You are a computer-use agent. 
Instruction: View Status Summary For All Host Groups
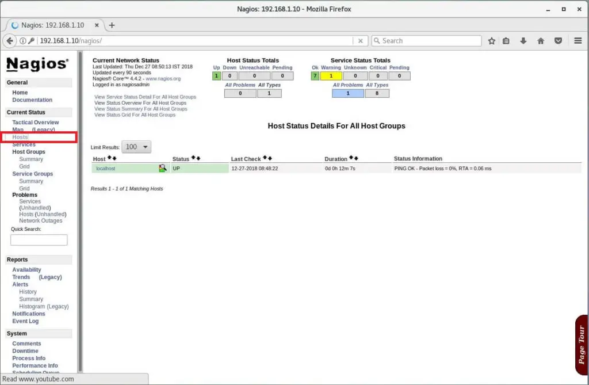140,109
